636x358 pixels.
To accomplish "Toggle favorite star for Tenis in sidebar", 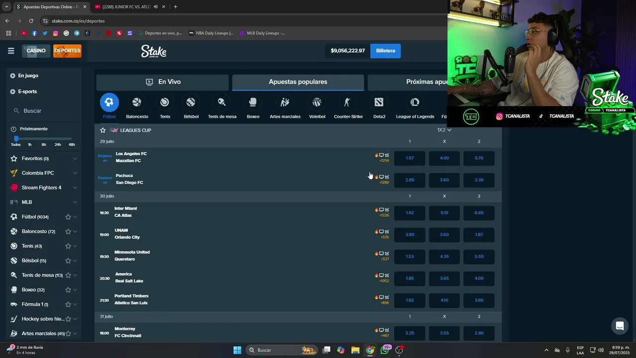I will coord(68,246).
